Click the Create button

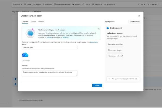pos(97,85)
